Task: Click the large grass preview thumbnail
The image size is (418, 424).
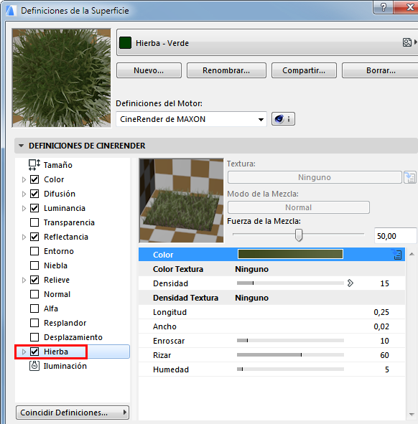Action: (62, 78)
